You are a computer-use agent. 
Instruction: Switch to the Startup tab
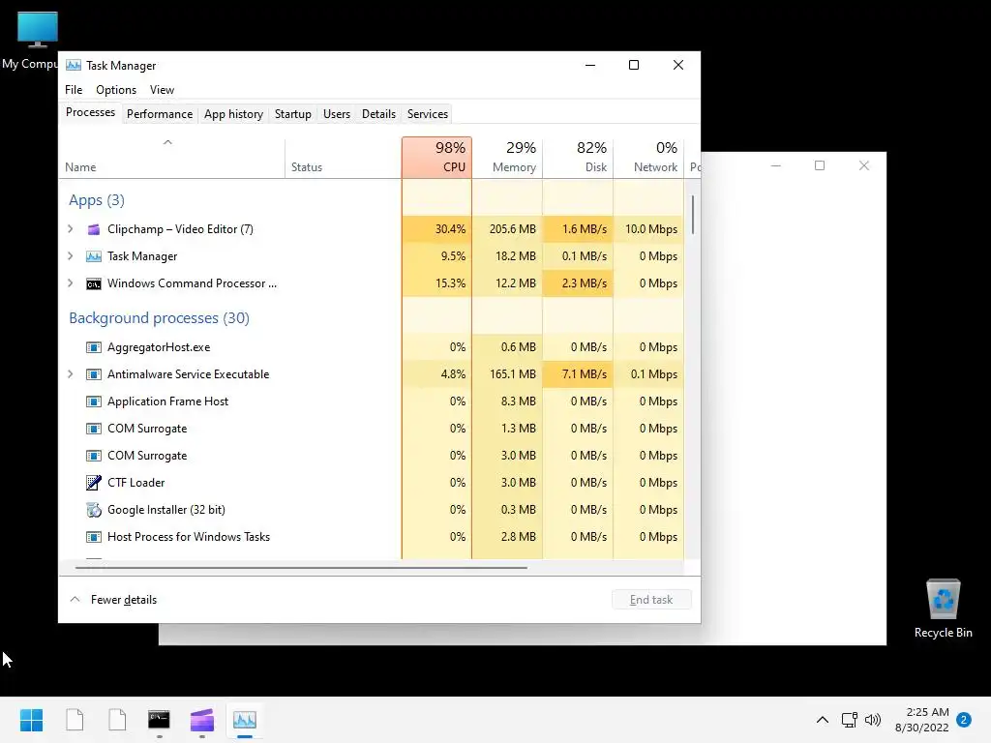coord(292,114)
